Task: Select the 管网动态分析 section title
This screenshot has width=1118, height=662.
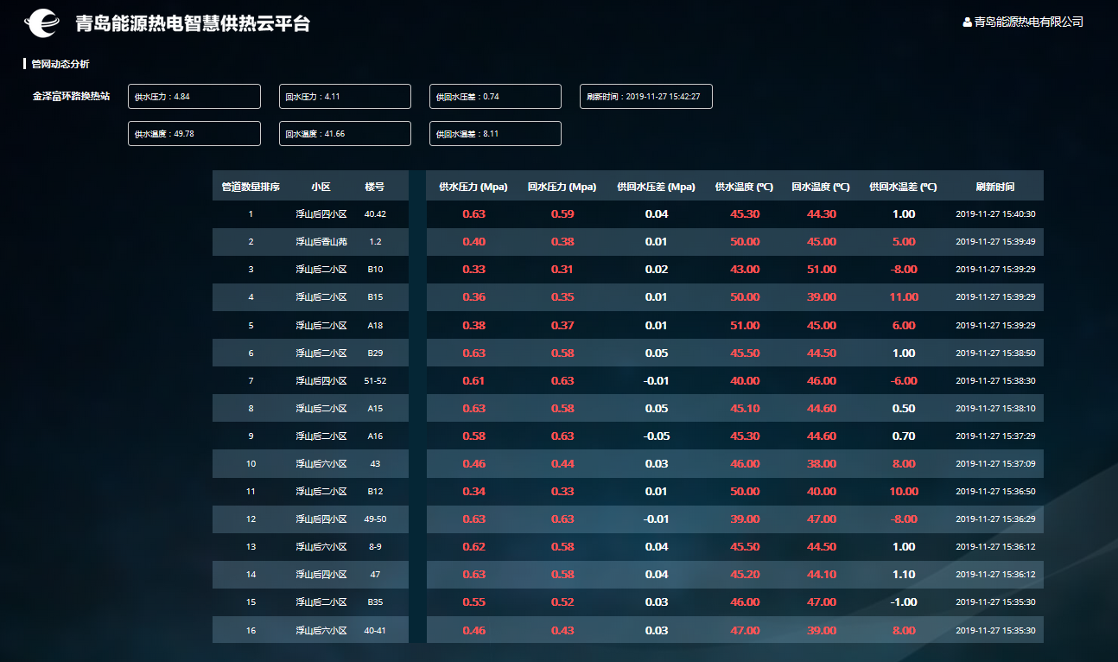Action: click(60, 64)
